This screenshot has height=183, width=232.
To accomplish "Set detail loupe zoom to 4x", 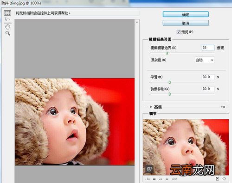I will coord(167,179).
